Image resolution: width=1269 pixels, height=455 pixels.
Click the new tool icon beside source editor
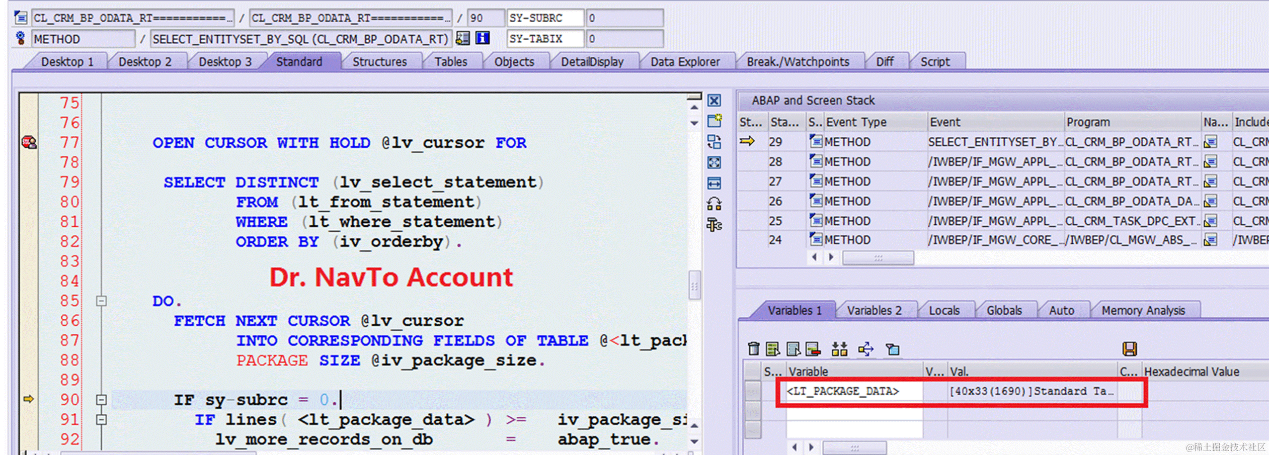click(714, 121)
